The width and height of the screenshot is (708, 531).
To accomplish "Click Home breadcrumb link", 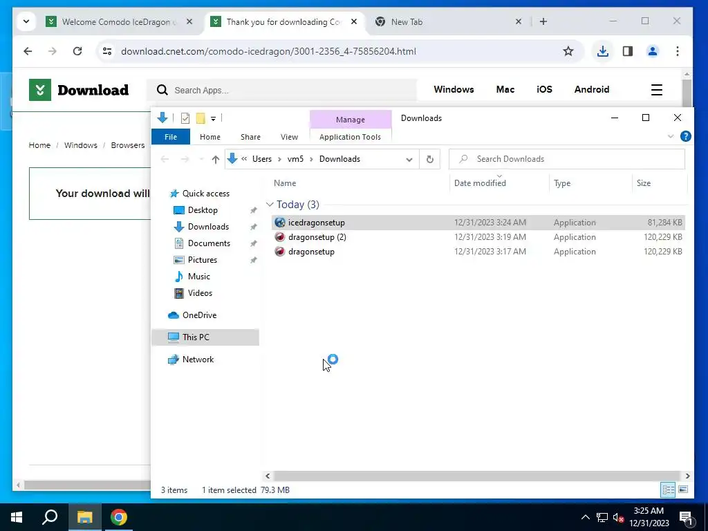I will [x=39, y=145].
